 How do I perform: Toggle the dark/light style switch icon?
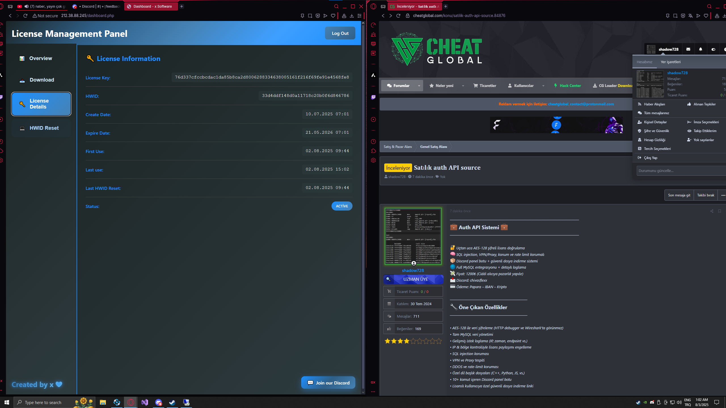(713, 49)
